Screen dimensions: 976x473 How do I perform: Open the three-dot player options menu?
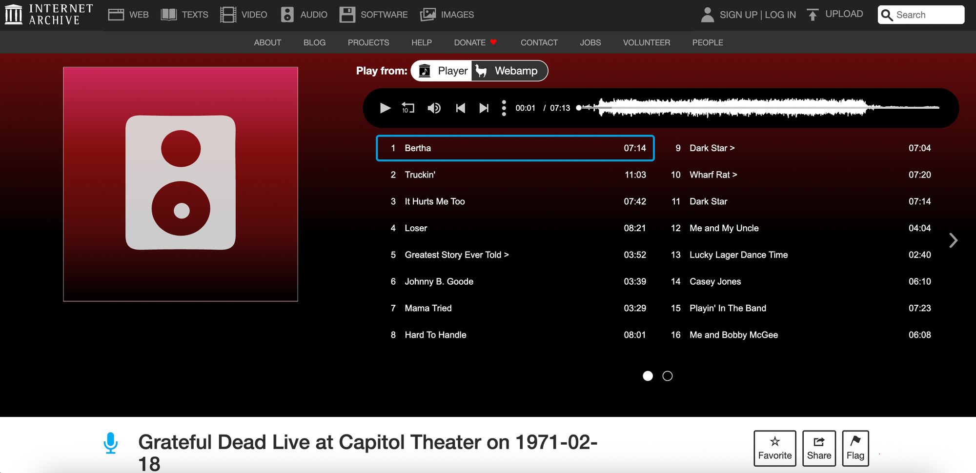point(504,108)
